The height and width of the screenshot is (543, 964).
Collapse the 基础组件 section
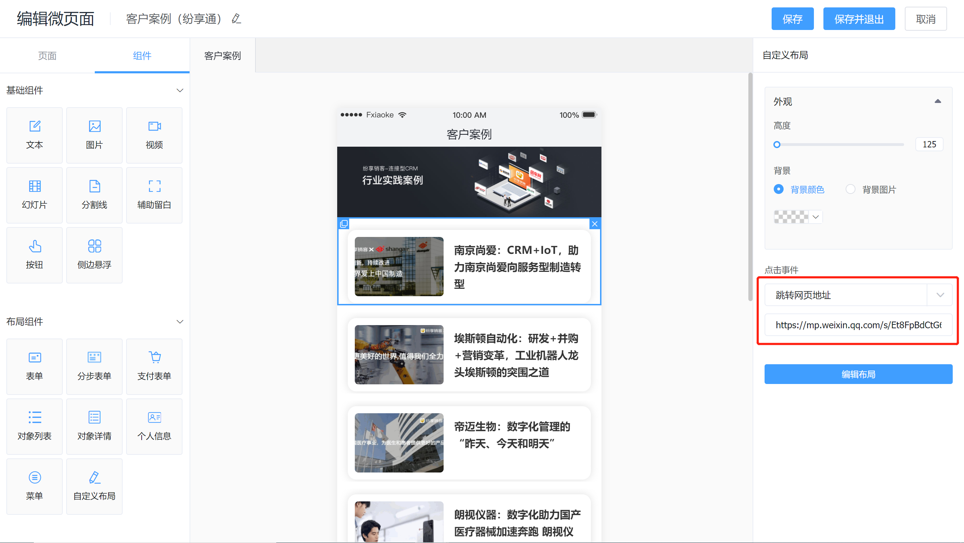180,90
